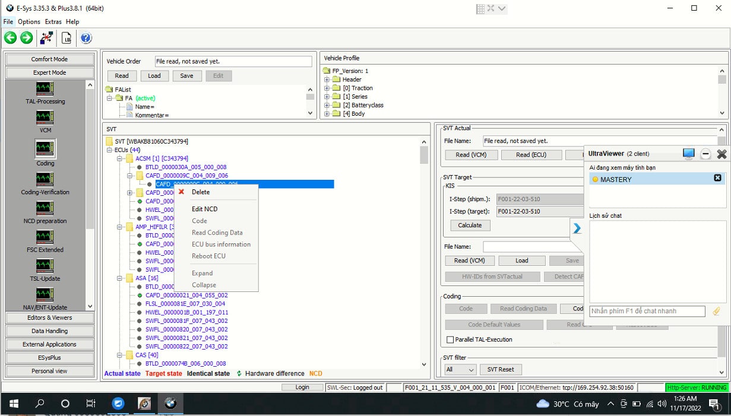Expand the [4] Body folder

[x=327, y=113]
